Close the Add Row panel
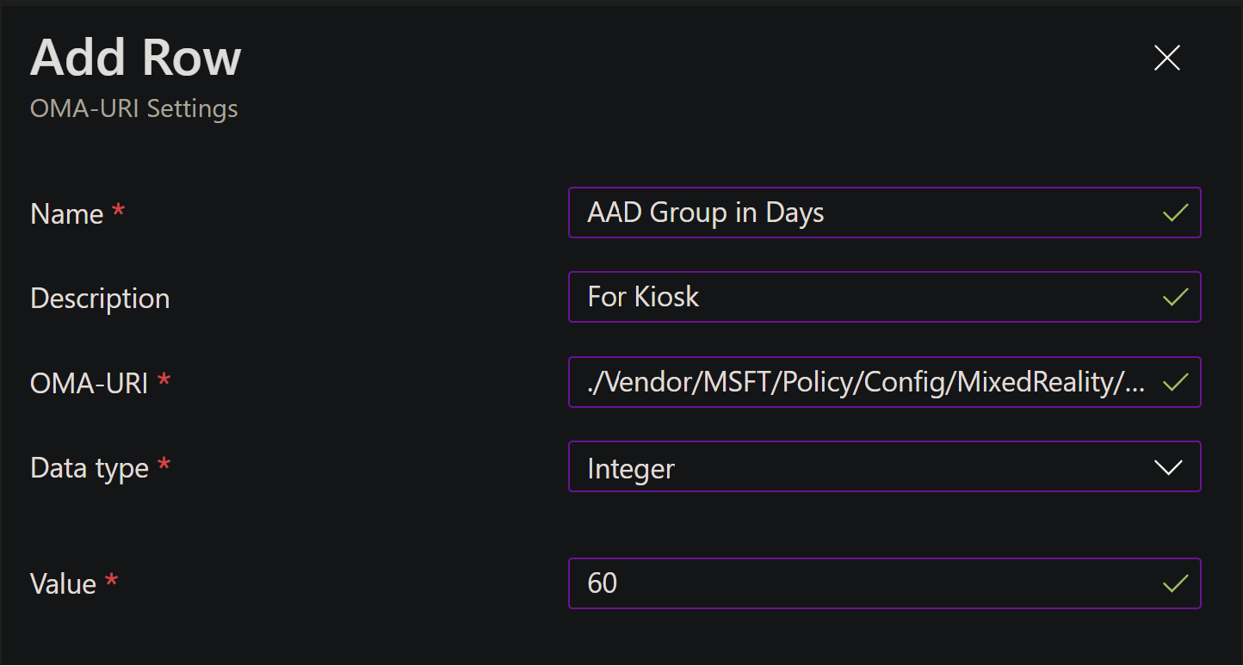1243x666 pixels. coord(1166,58)
